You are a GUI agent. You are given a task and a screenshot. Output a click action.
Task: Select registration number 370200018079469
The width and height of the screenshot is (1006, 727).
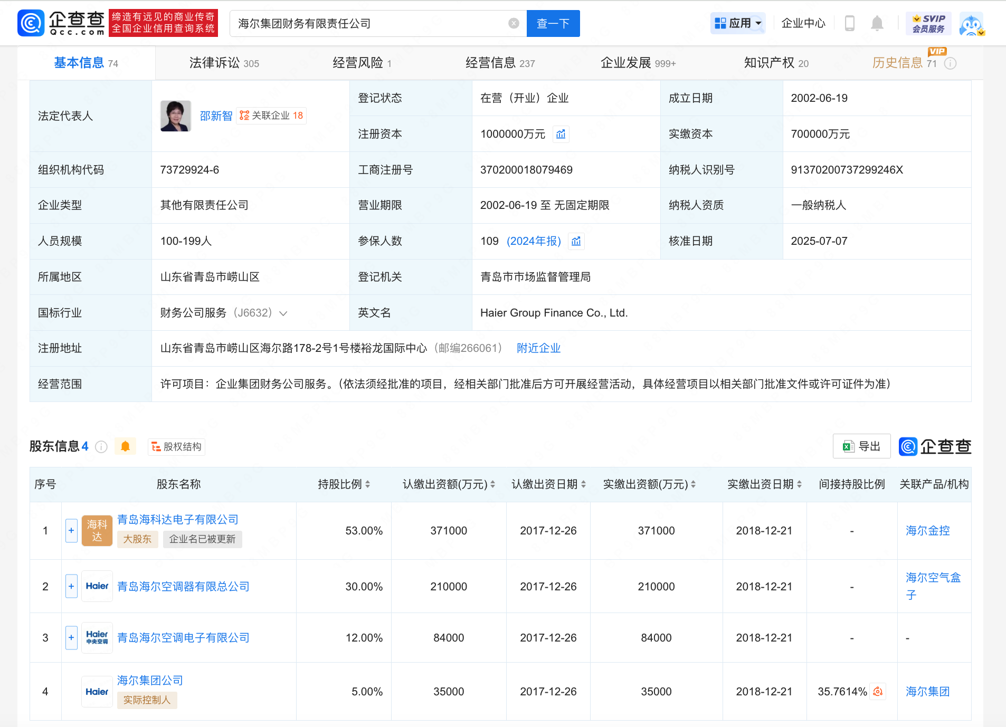click(526, 170)
